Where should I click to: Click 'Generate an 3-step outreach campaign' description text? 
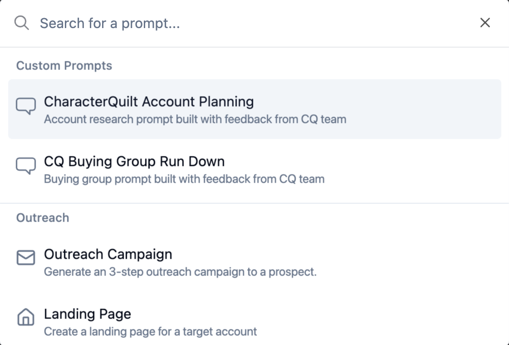point(180,272)
